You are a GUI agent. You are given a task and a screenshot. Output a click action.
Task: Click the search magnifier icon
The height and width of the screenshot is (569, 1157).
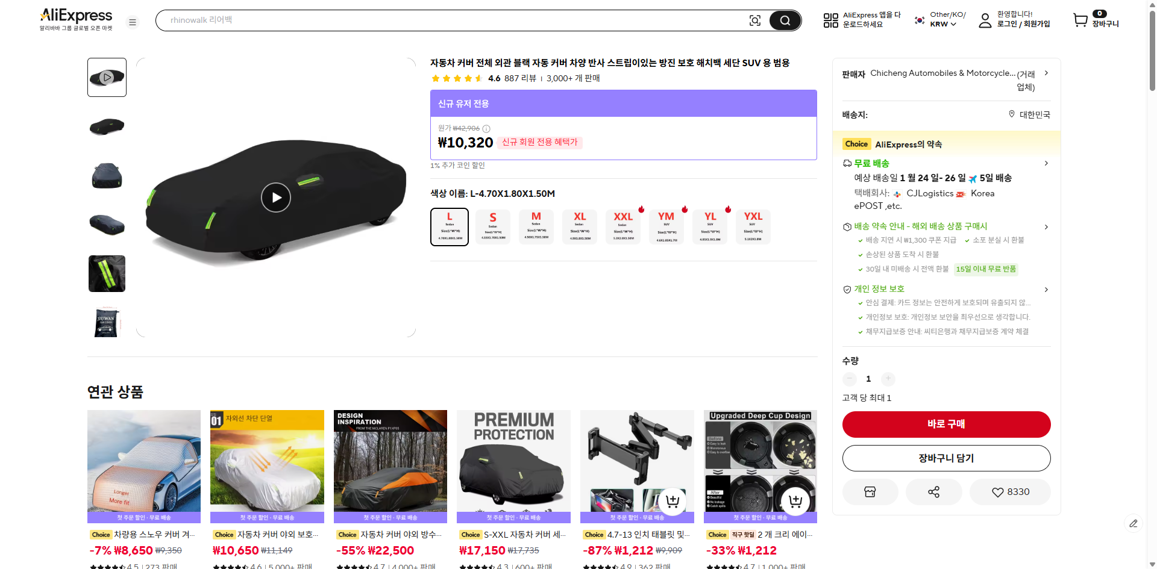click(x=785, y=20)
